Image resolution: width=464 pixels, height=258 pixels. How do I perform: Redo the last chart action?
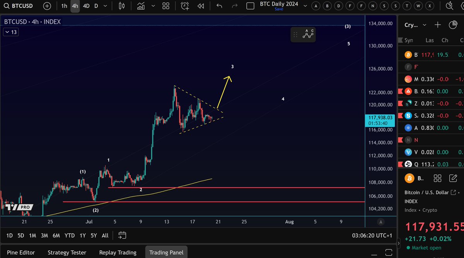point(234,6)
